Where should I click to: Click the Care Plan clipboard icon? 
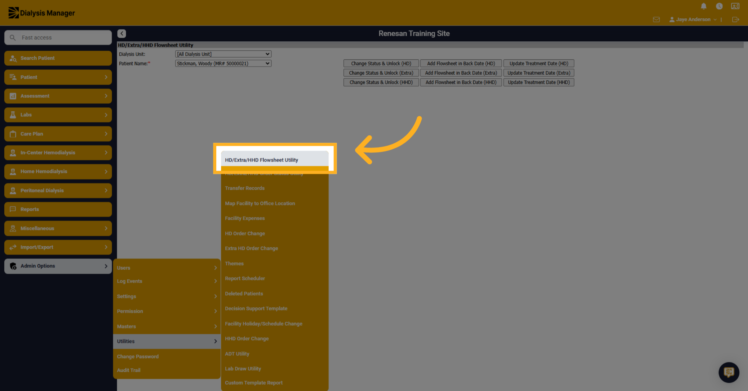tap(13, 134)
